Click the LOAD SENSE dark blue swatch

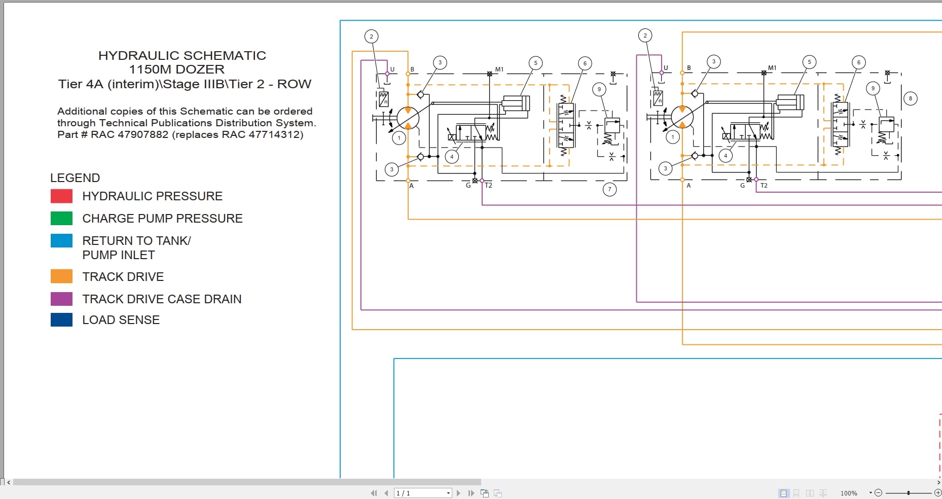coord(61,319)
